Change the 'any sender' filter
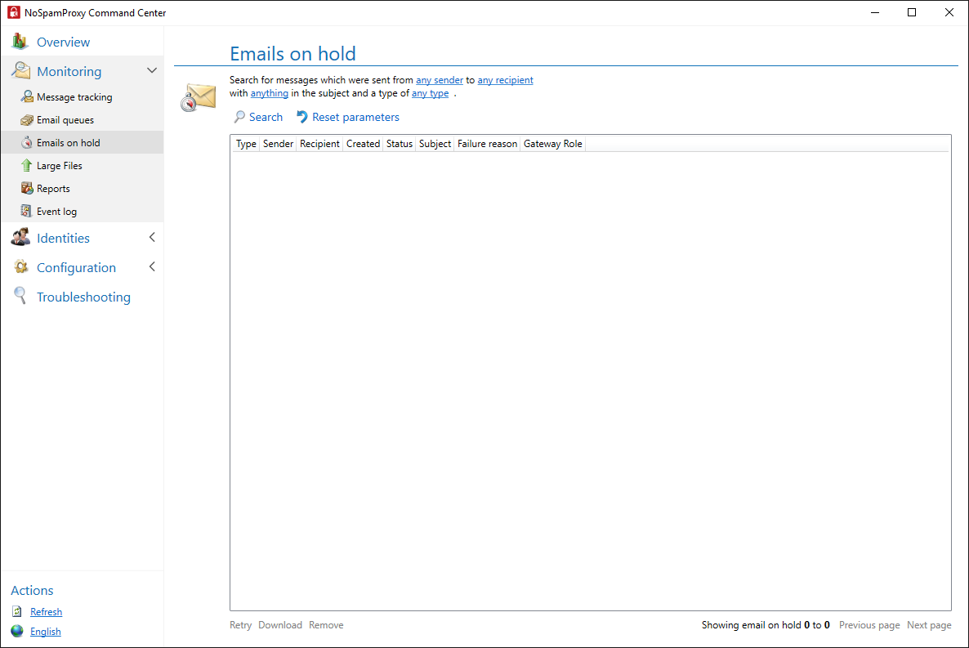 pos(440,80)
